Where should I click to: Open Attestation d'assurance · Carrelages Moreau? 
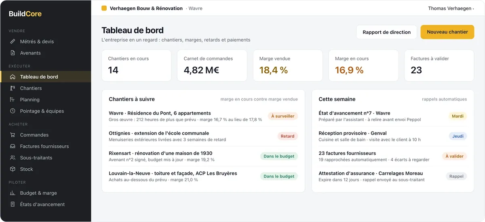tap(392, 176)
